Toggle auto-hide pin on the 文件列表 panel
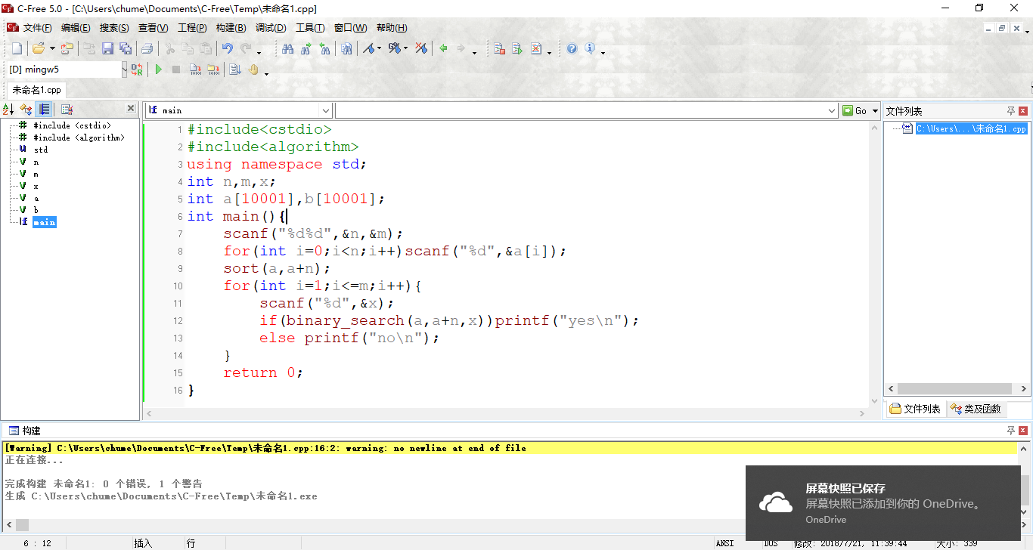This screenshot has width=1033, height=550. pyautogui.click(x=1011, y=111)
